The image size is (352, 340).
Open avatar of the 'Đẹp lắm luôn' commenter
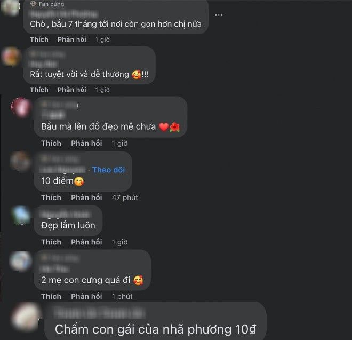pos(21,215)
